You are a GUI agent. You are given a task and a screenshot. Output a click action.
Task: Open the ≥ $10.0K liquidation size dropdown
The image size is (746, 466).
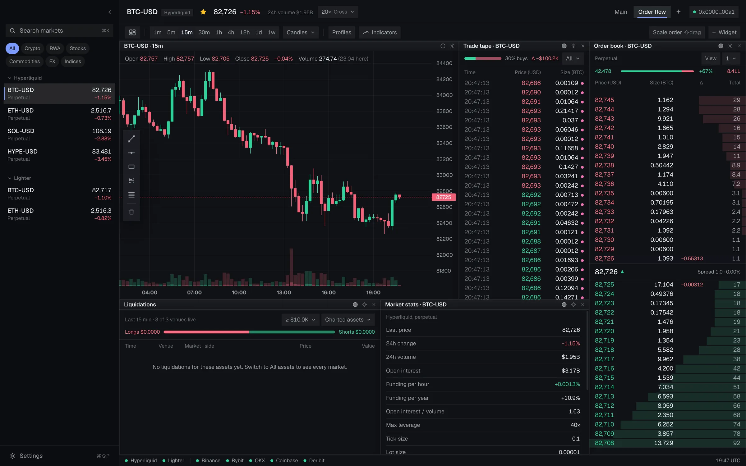(x=300, y=320)
